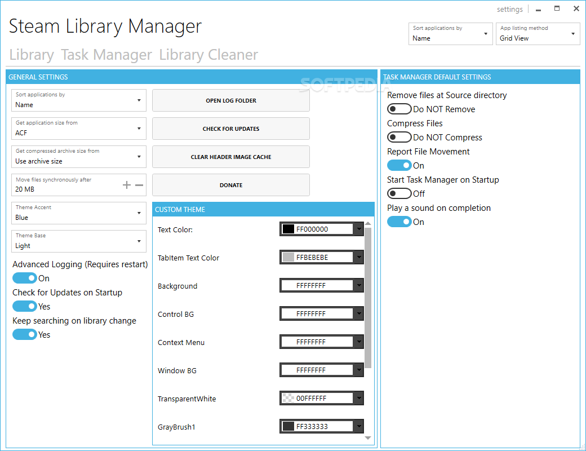Increase move files threshold with plus icon
Screen dimensions: 586x451
tap(127, 185)
